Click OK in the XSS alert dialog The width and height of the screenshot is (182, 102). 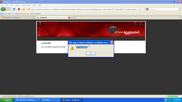pos(91,54)
